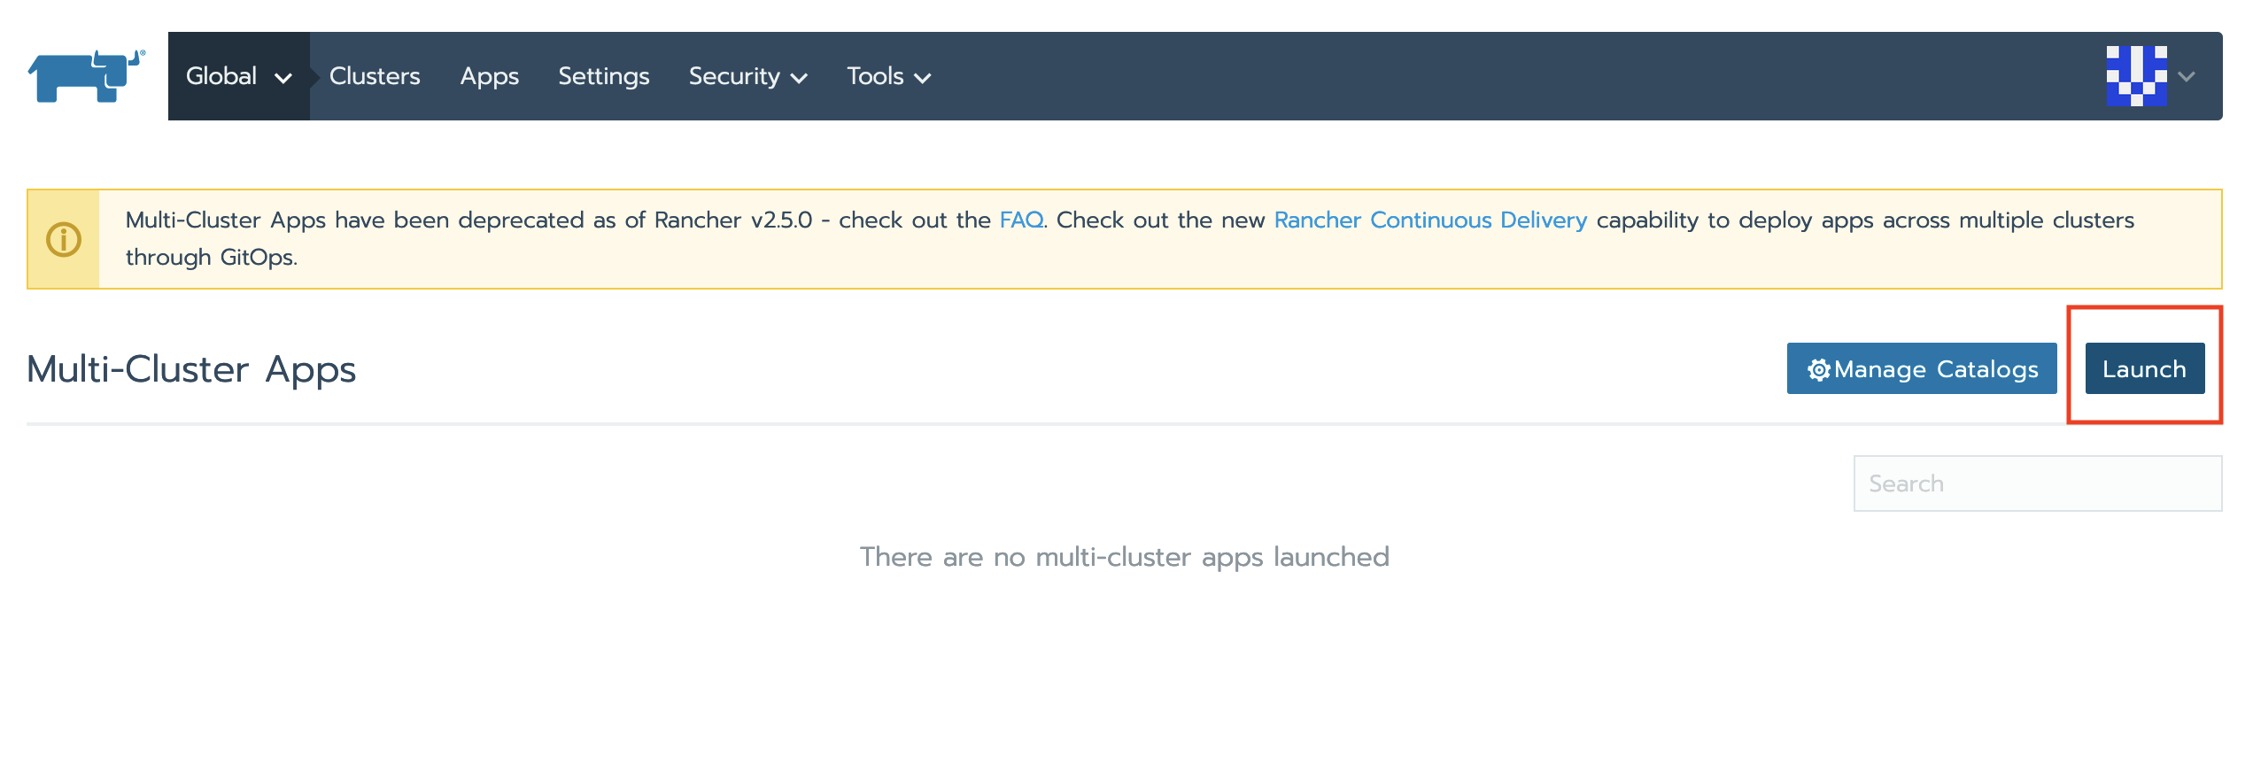Screen dimensions: 2253x773
Task: Go to the Clusters page
Action: click(x=375, y=76)
